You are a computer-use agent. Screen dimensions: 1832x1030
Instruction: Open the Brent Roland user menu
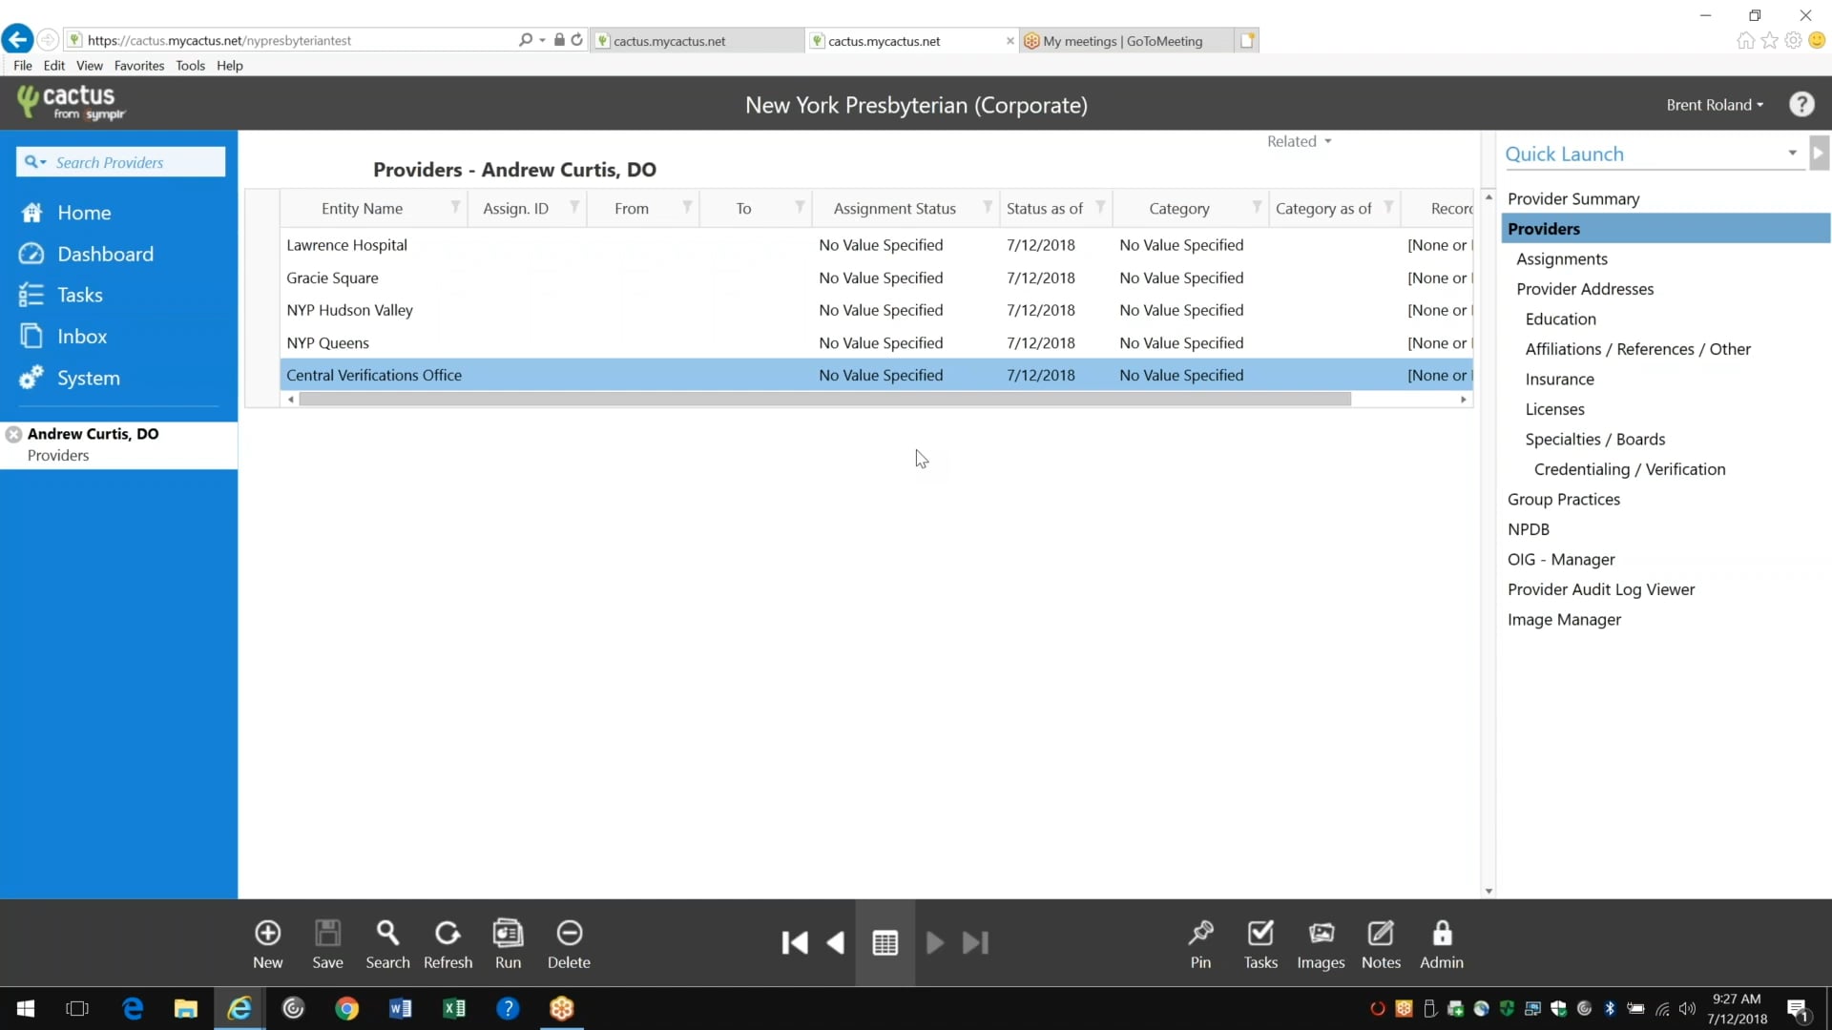point(1714,105)
